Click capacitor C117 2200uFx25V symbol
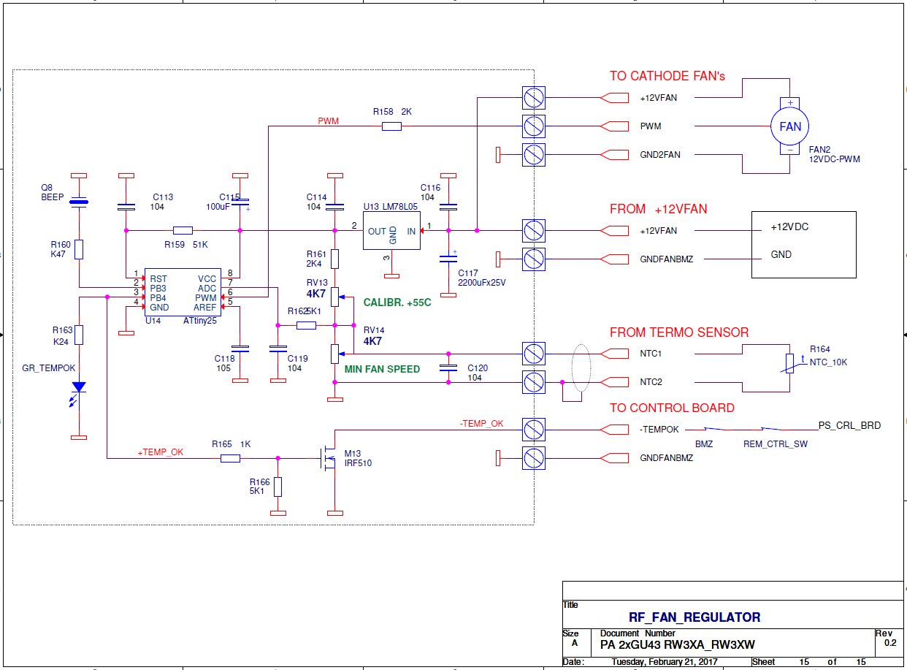The height and width of the screenshot is (670, 907). click(448, 259)
